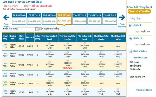
Task: Select VN 233 Thương gia Linh hoạt fare
Action: point(49,72)
